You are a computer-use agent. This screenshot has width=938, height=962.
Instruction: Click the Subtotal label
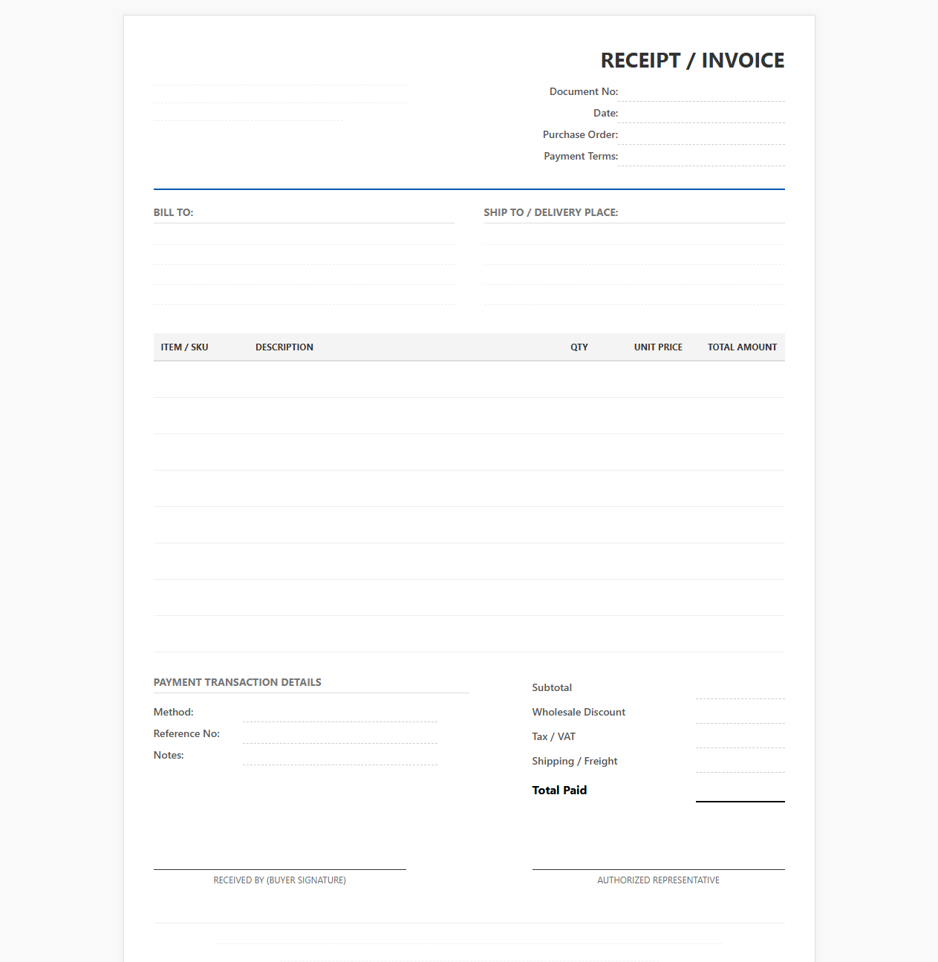pos(552,688)
